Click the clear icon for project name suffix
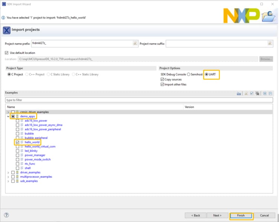This screenshot has height=222, width=279. click(270, 44)
